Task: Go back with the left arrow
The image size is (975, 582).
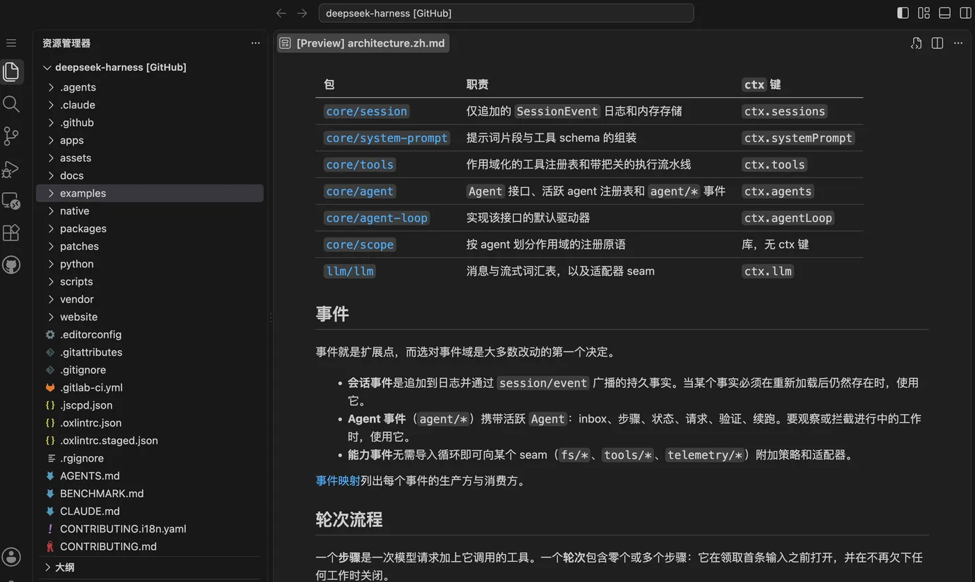Action: (281, 13)
